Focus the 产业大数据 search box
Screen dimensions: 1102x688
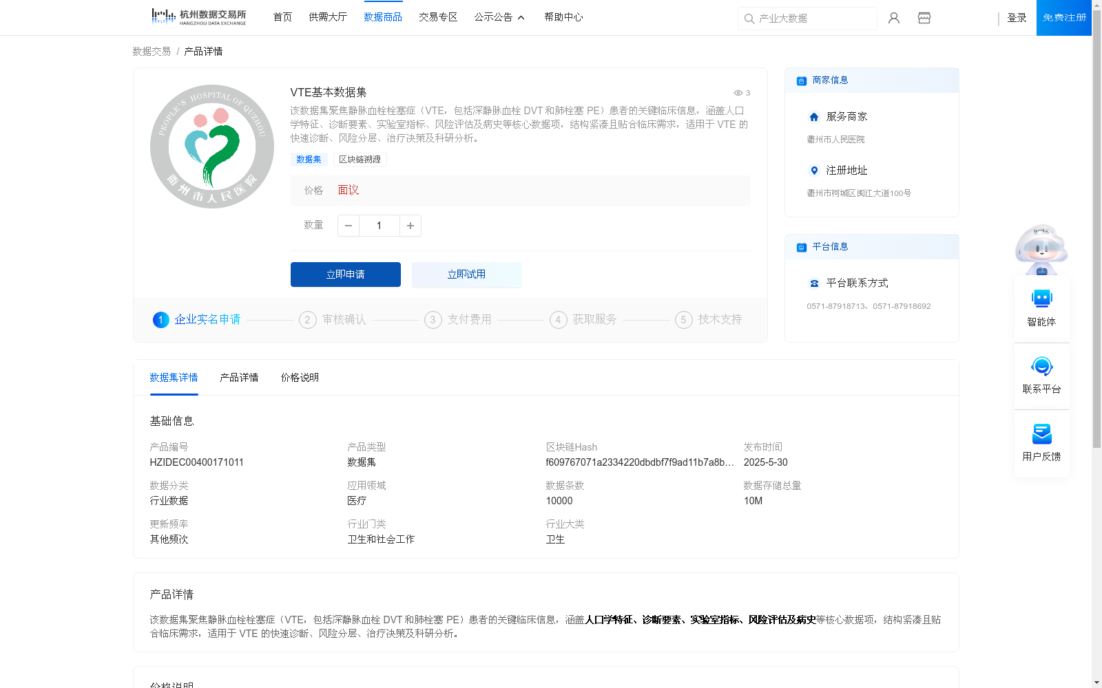807,19
